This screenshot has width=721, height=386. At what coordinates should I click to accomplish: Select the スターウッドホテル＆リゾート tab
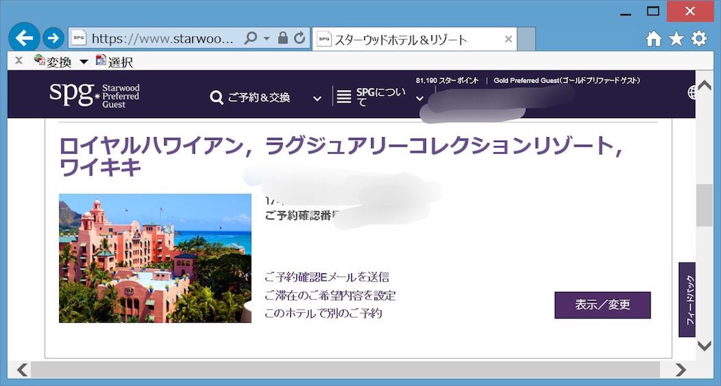click(414, 39)
